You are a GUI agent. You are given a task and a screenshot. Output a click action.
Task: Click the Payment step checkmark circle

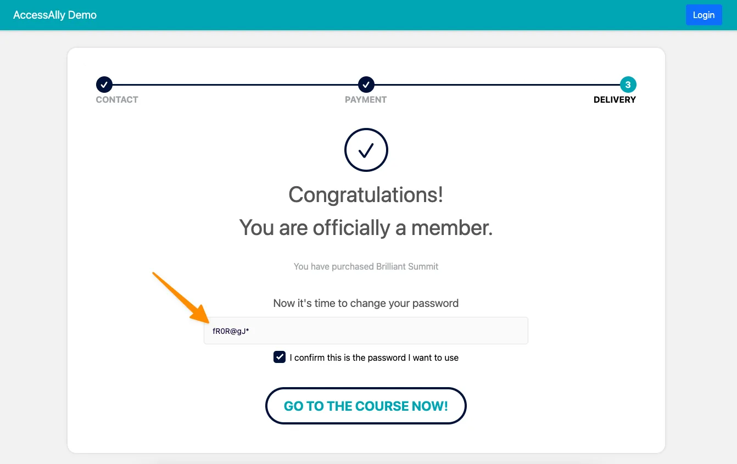pos(366,85)
